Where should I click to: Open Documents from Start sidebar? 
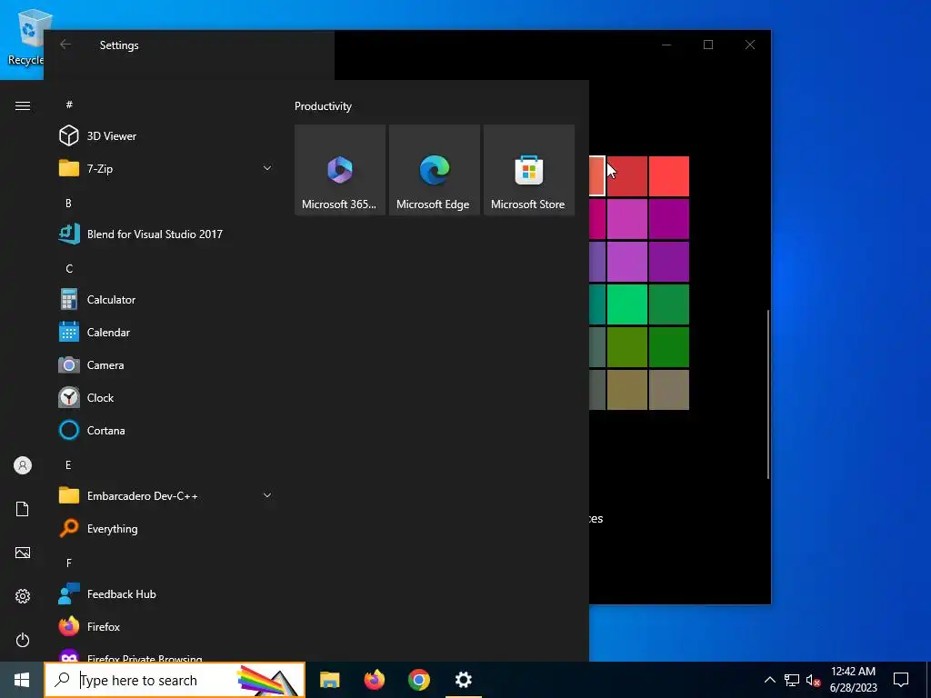[x=23, y=509]
